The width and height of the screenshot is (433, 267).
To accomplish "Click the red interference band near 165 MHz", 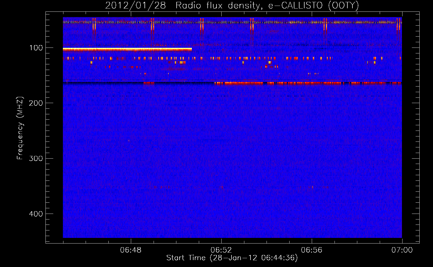I will (308, 83).
